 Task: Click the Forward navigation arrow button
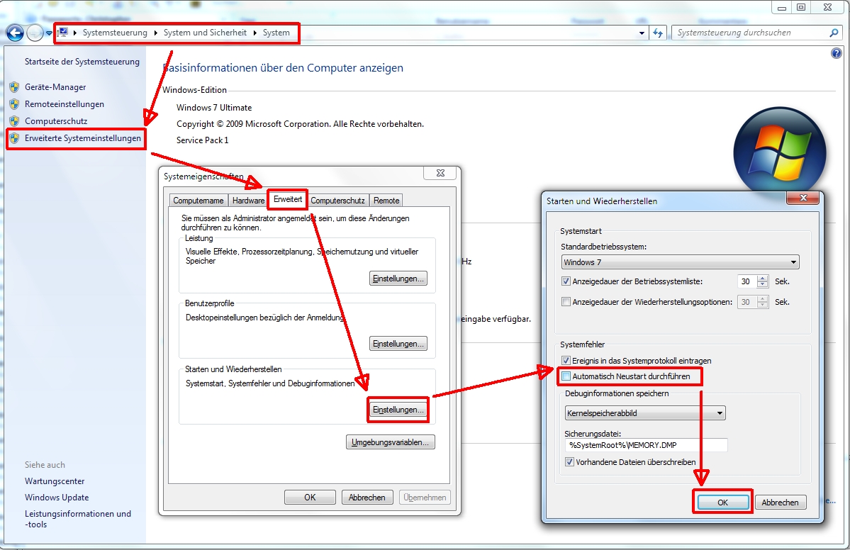35,33
